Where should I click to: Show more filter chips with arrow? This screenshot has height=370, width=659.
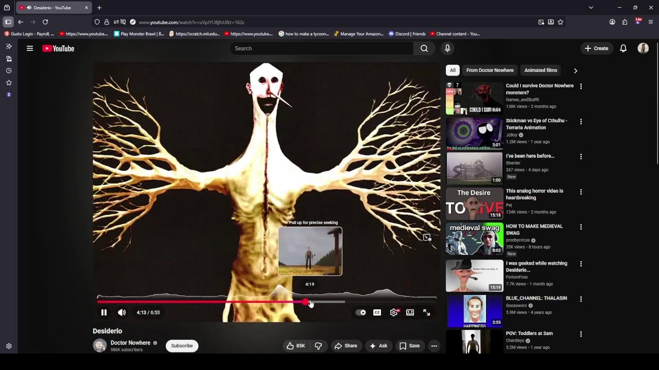(x=576, y=70)
